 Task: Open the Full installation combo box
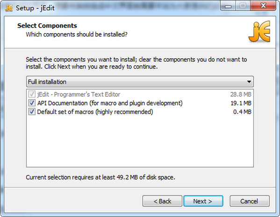pyautogui.click(x=140, y=82)
